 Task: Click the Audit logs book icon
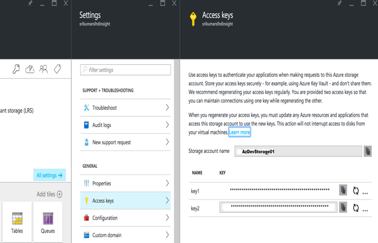[86, 125]
